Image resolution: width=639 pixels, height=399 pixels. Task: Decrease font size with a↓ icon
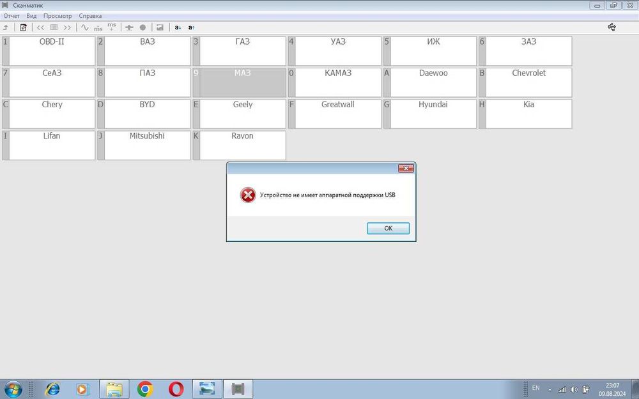tap(178, 27)
